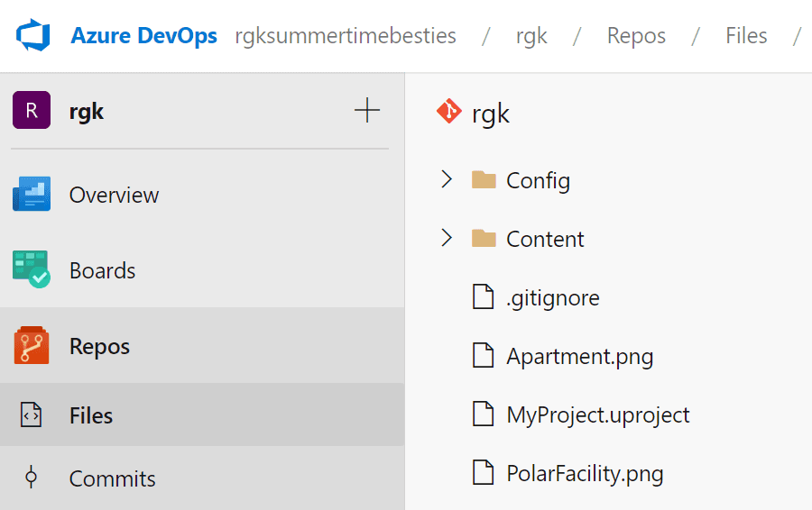Viewport: 812px width, 510px height.
Task: Click the Overview icon in sidebar
Action: pos(32,194)
